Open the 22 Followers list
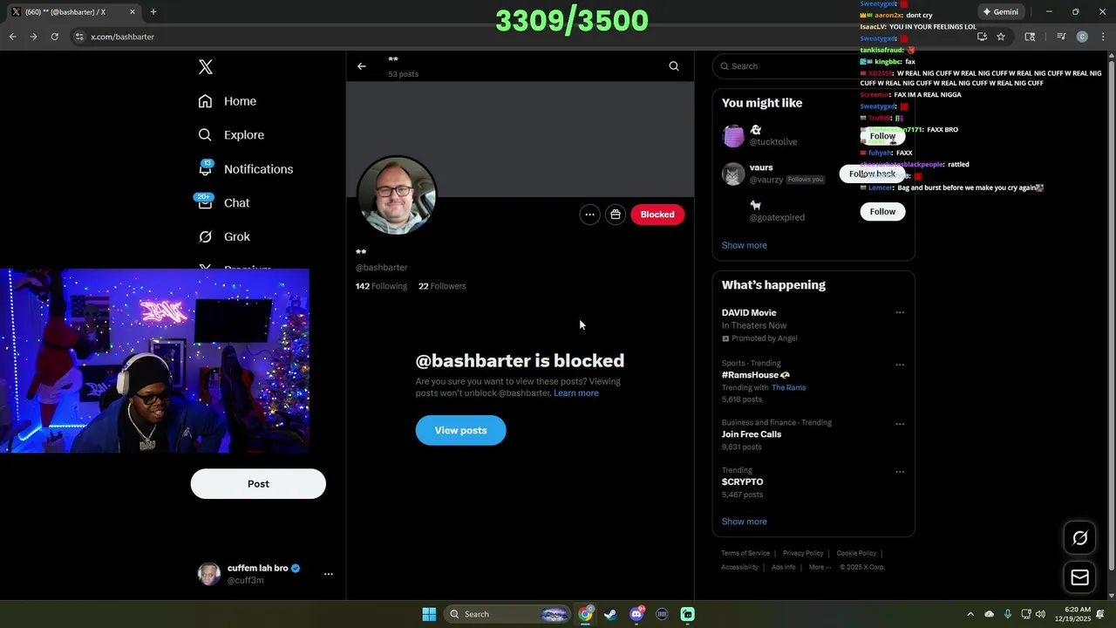This screenshot has height=628, width=1116. [x=442, y=286]
